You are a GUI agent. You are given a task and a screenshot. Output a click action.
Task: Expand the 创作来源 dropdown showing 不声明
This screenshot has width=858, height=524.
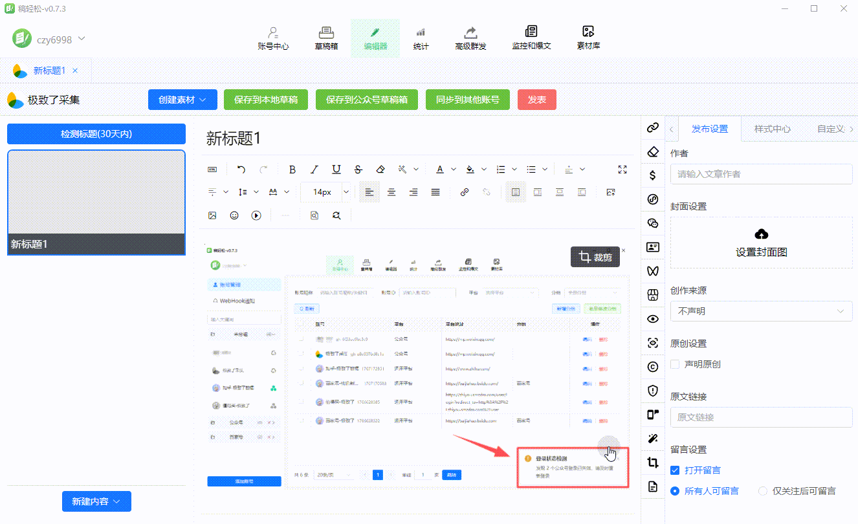(x=761, y=311)
